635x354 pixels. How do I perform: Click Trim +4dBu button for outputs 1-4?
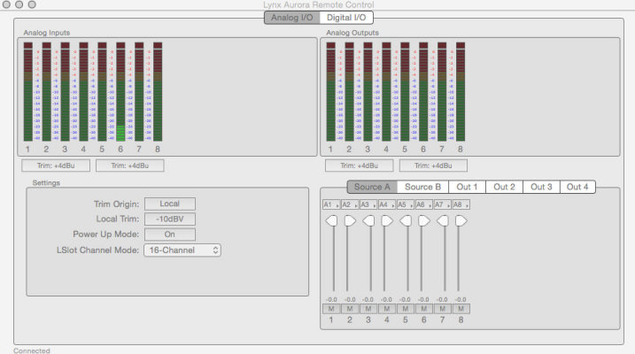360,165
